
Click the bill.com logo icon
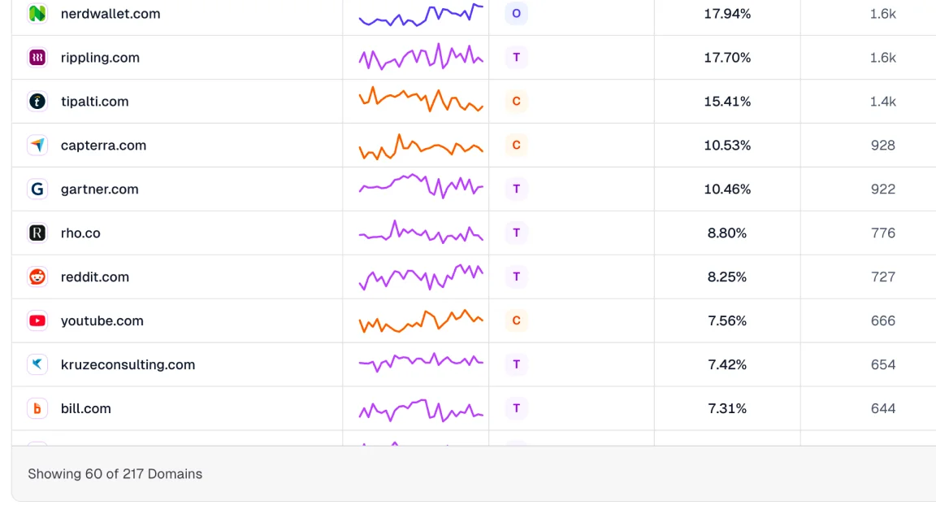37,408
